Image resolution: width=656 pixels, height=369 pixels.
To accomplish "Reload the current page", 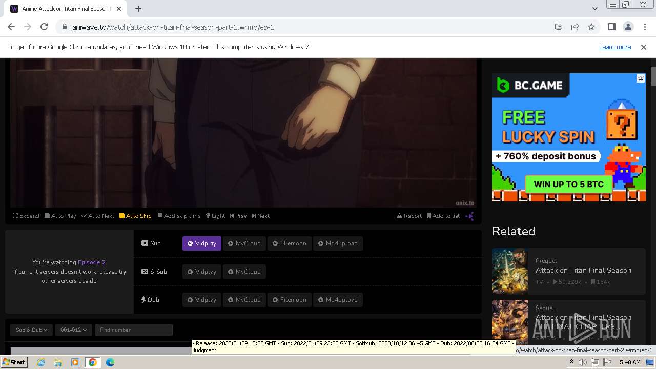I will [44, 27].
